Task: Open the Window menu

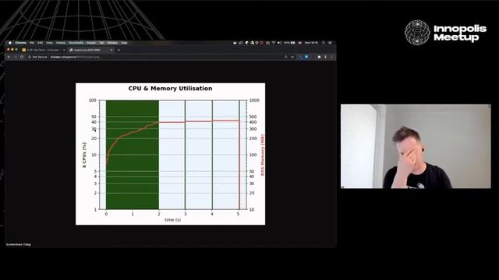Action: 112,43
